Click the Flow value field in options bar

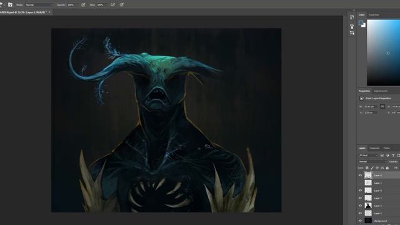point(100,5)
